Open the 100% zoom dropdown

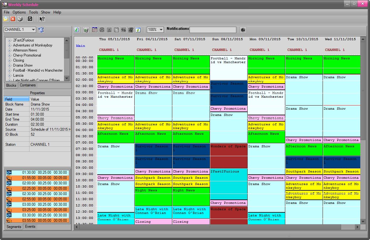161,30
